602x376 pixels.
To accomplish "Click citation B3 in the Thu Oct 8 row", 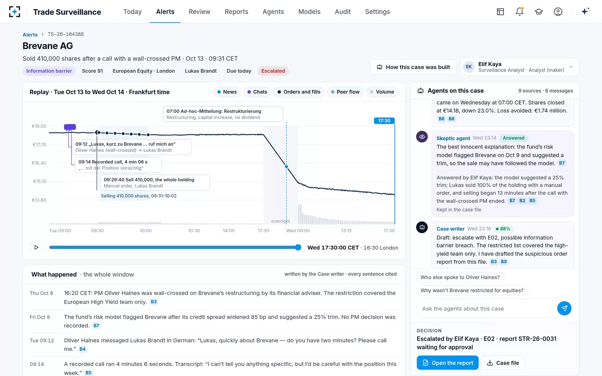I will pos(154,302).
